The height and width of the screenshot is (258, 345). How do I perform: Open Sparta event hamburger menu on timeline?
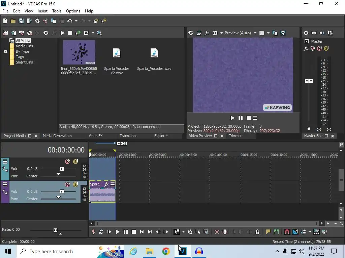point(113,184)
